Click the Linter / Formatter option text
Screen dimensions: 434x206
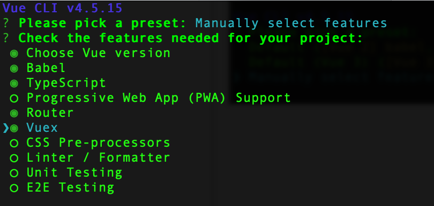pos(98,158)
